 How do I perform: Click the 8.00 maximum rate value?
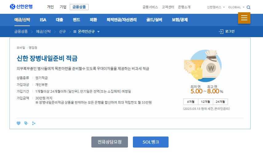pyautogui.click(x=213, y=91)
